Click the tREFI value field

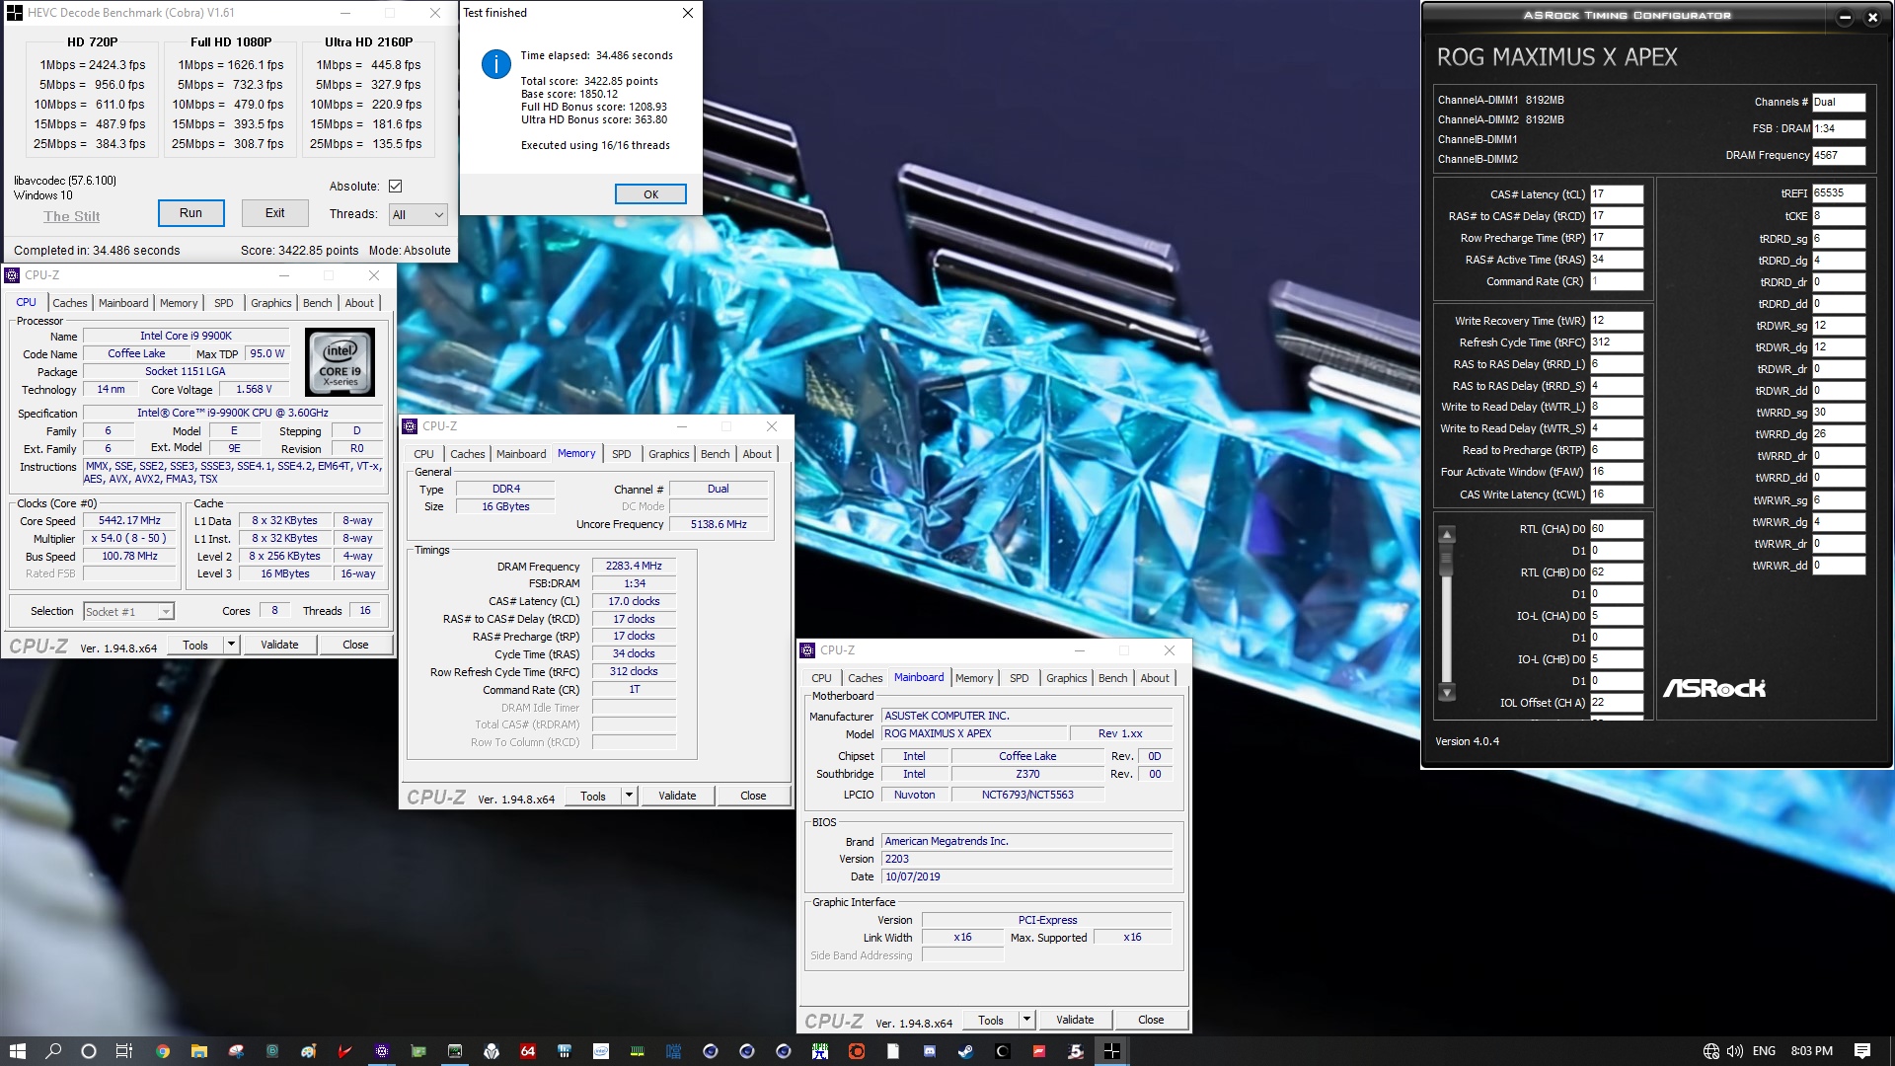click(1839, 193)
